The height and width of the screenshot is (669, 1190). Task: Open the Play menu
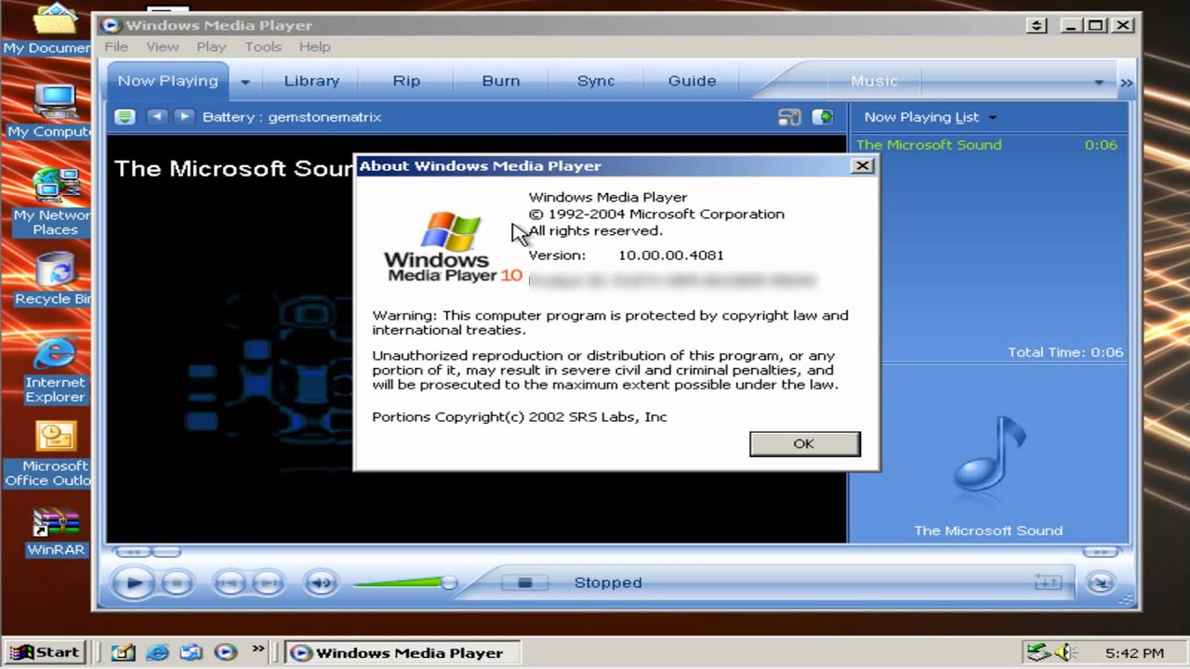pos(211,46)
